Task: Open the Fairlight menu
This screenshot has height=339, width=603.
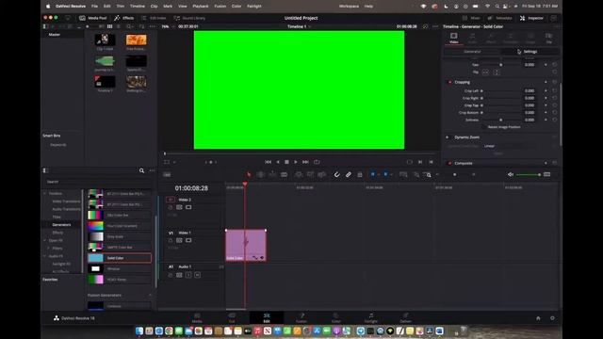Action: click(x=253, y=7)
